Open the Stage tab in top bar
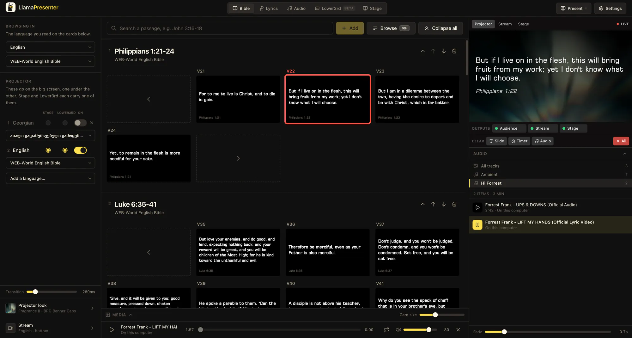 372,8
